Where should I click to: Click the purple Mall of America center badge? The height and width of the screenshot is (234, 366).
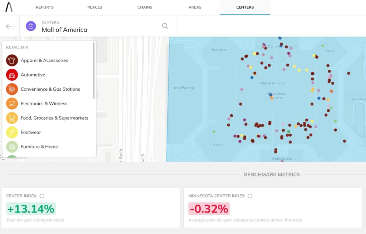tap(30, 26)
